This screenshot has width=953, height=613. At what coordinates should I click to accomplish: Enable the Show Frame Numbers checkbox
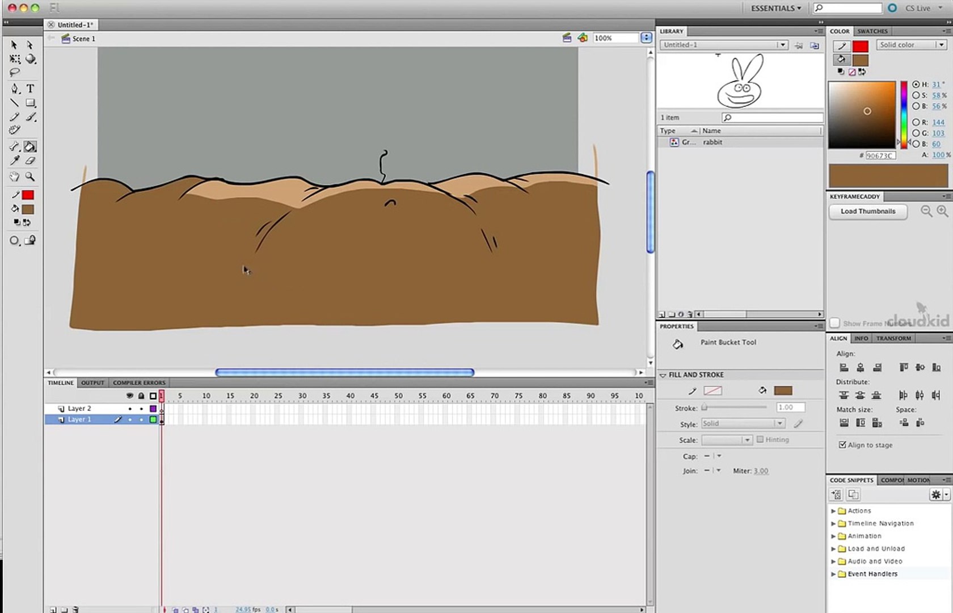pos(834,323)
